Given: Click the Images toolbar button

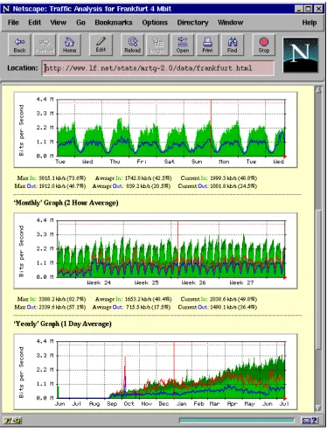Looking at the screenshot, I should [157, 45].
